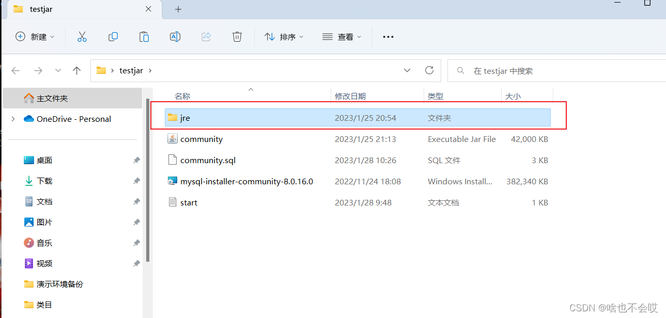Sort by 类型 column header
Viewport: 666px width, 318px height.
(x=436, y=96)
